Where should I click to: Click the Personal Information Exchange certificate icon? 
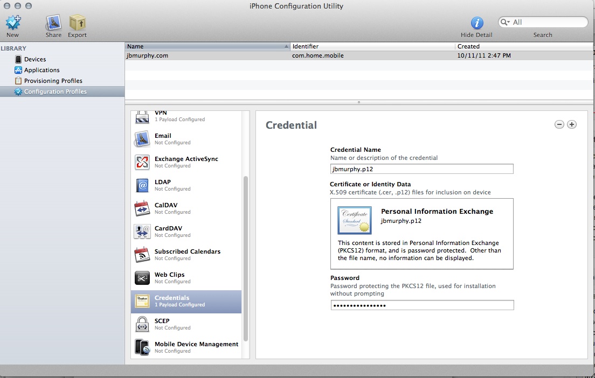[x=355, y=220]
